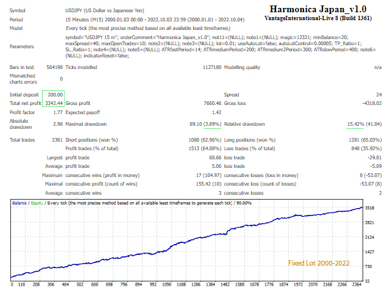
Task: Select the 'VantageInternational-Live 8 (Build 1361)' line
Action: (318, 18)
